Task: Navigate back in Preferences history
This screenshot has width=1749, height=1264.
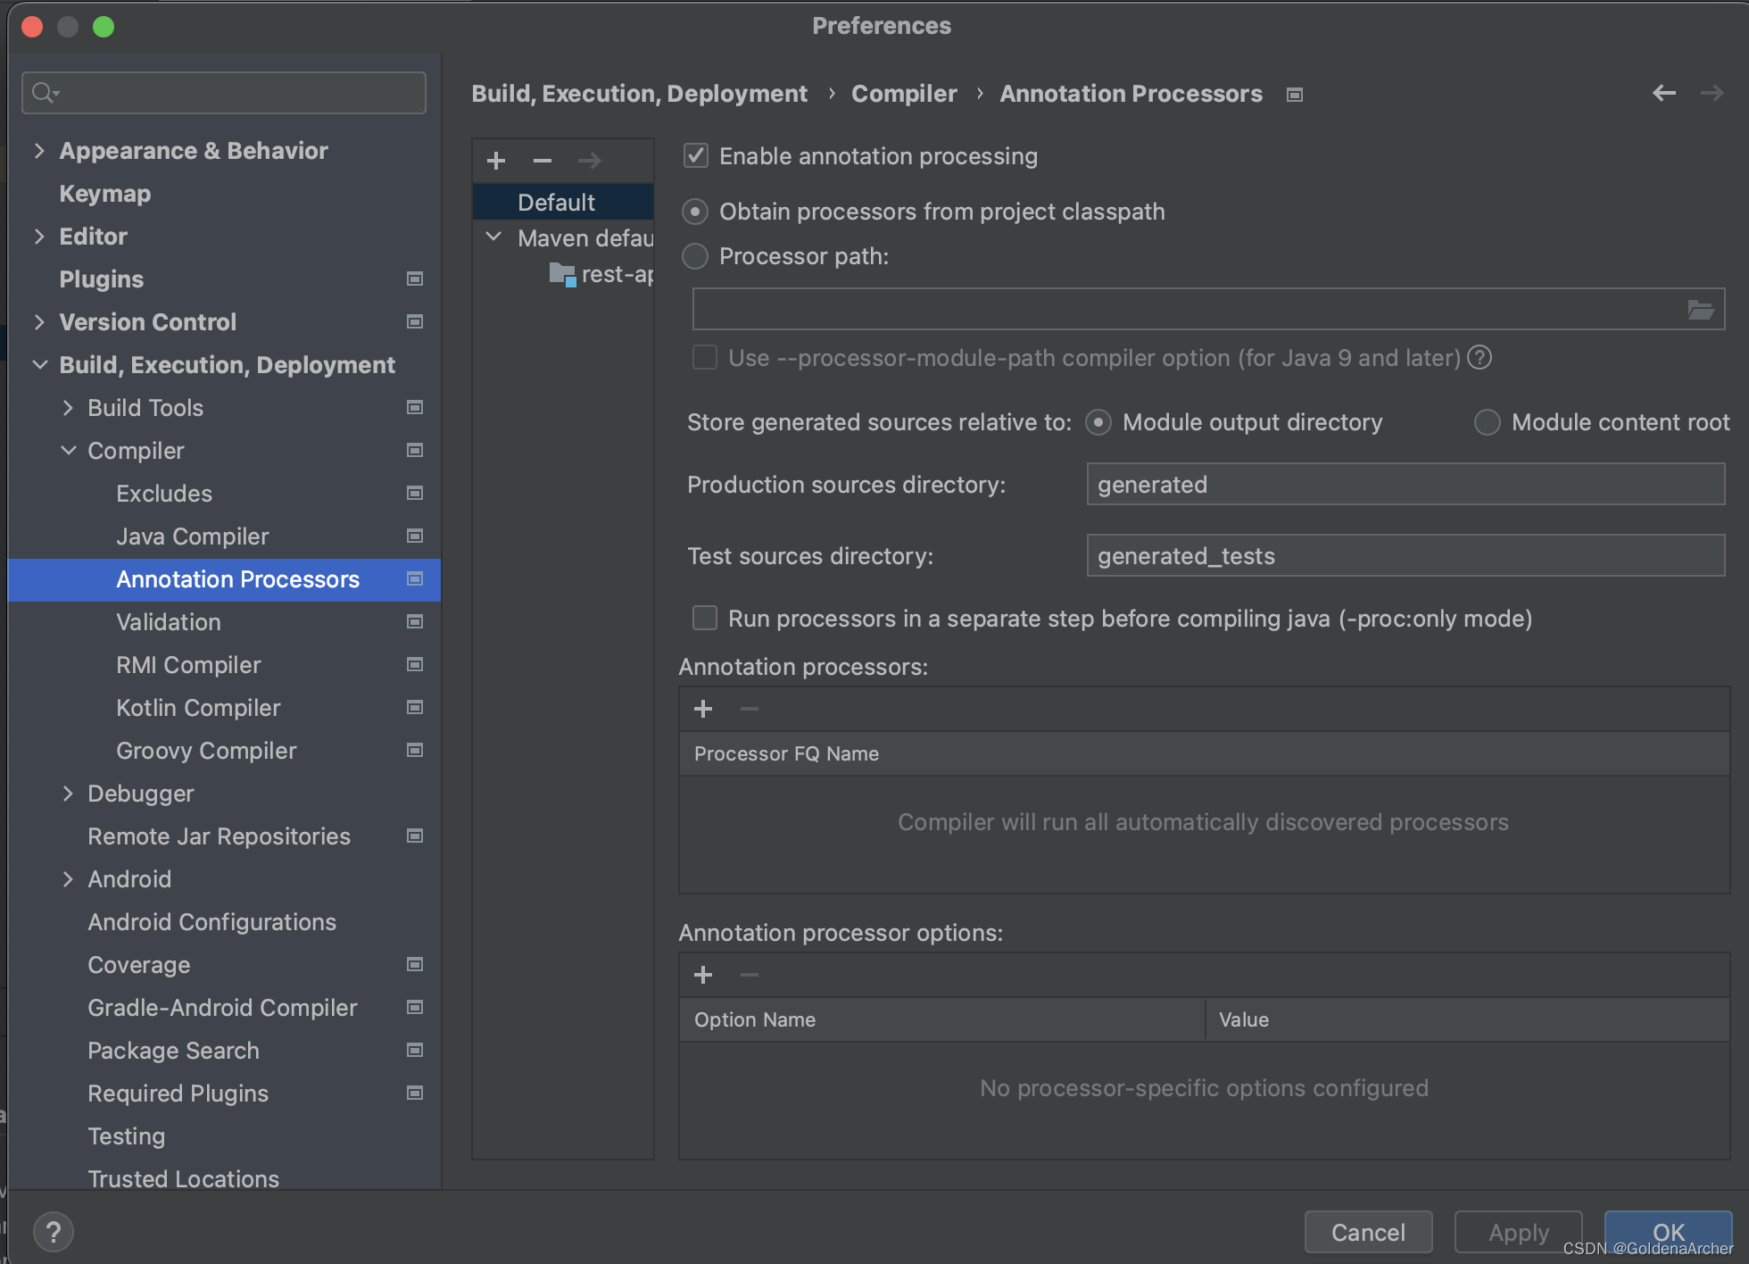Action: click(x=1664, y=93)
